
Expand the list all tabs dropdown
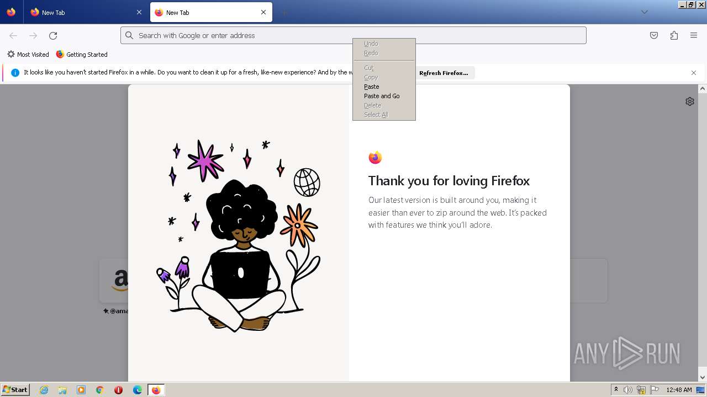tap(644, 12)
